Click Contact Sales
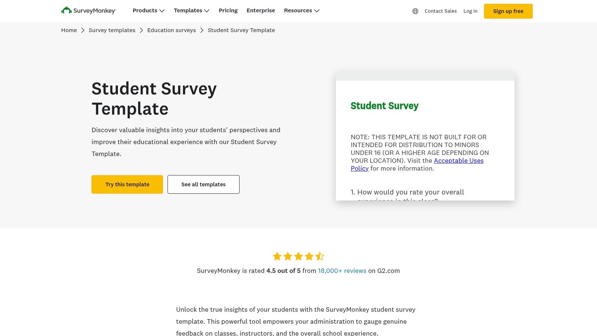 point(440,11)
